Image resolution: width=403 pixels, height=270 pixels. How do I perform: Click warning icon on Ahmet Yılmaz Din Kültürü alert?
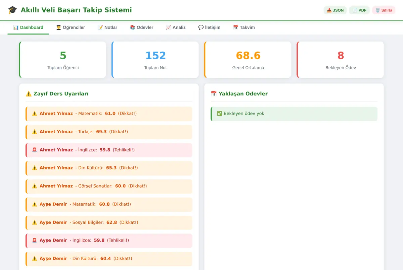click(35, 168)
